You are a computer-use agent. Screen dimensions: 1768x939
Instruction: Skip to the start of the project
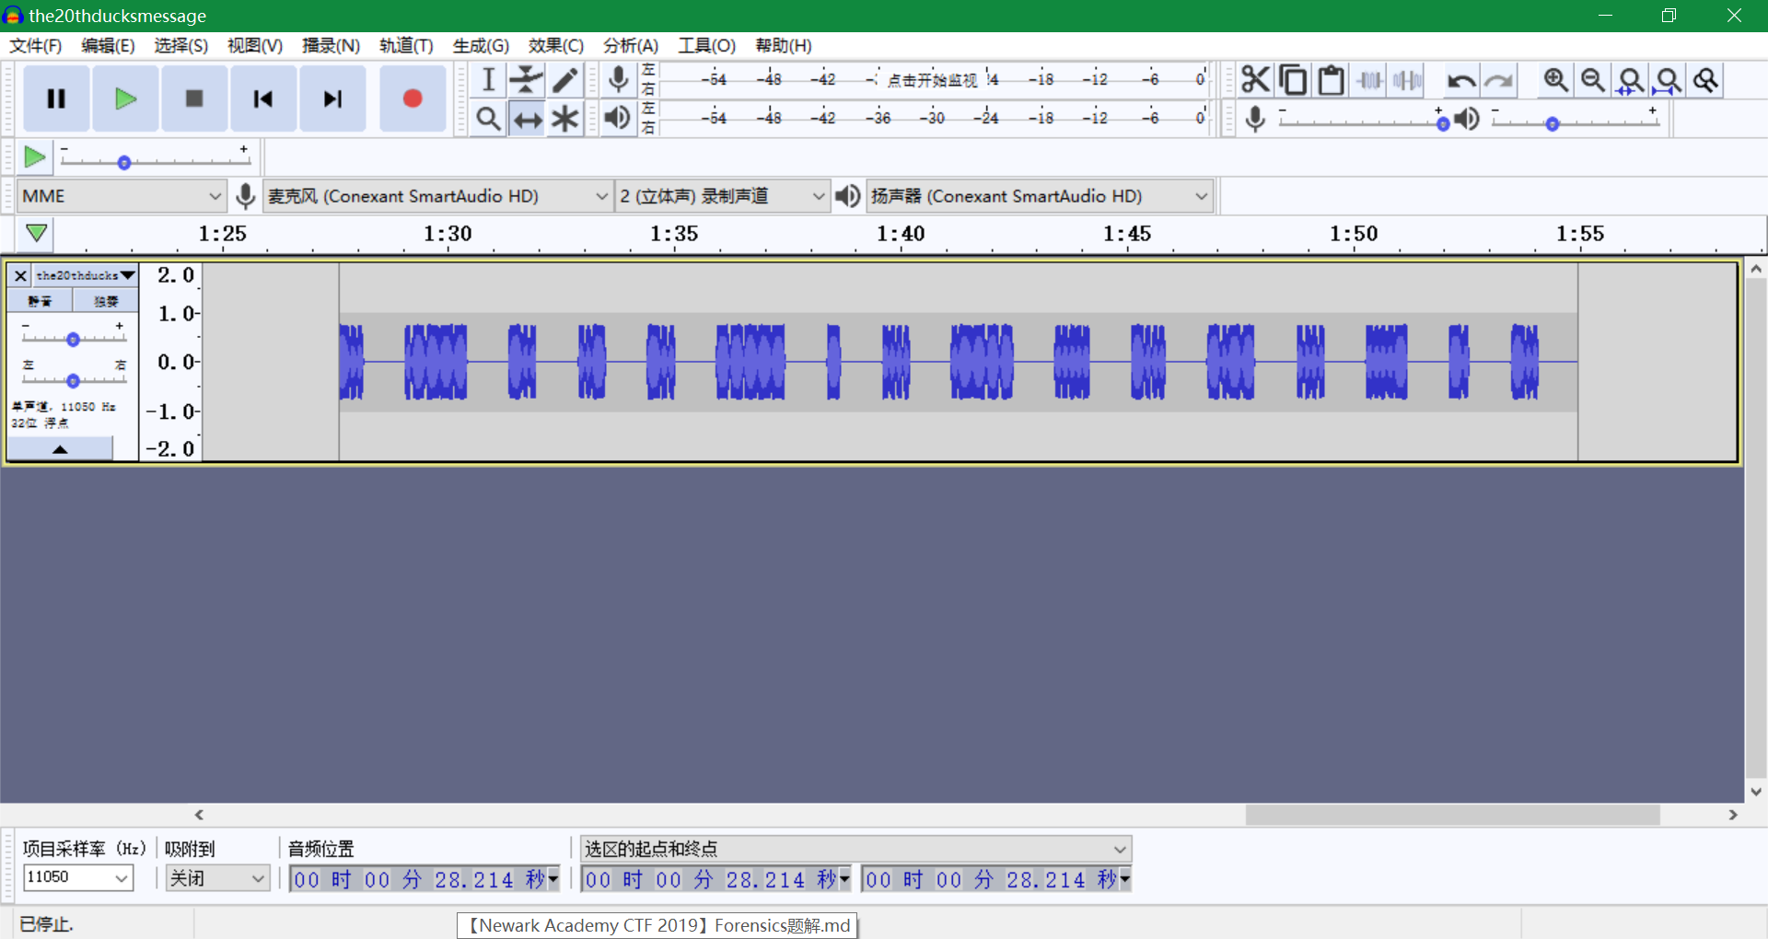(x=263, y=99)
